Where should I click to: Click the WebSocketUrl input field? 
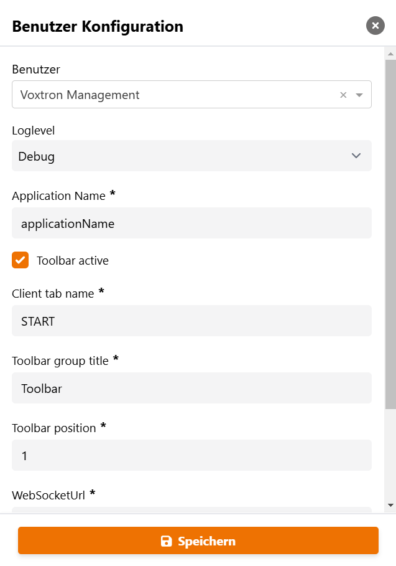pos(191,510)
